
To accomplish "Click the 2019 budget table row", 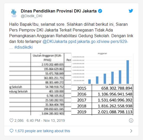I will click(102, 112).
